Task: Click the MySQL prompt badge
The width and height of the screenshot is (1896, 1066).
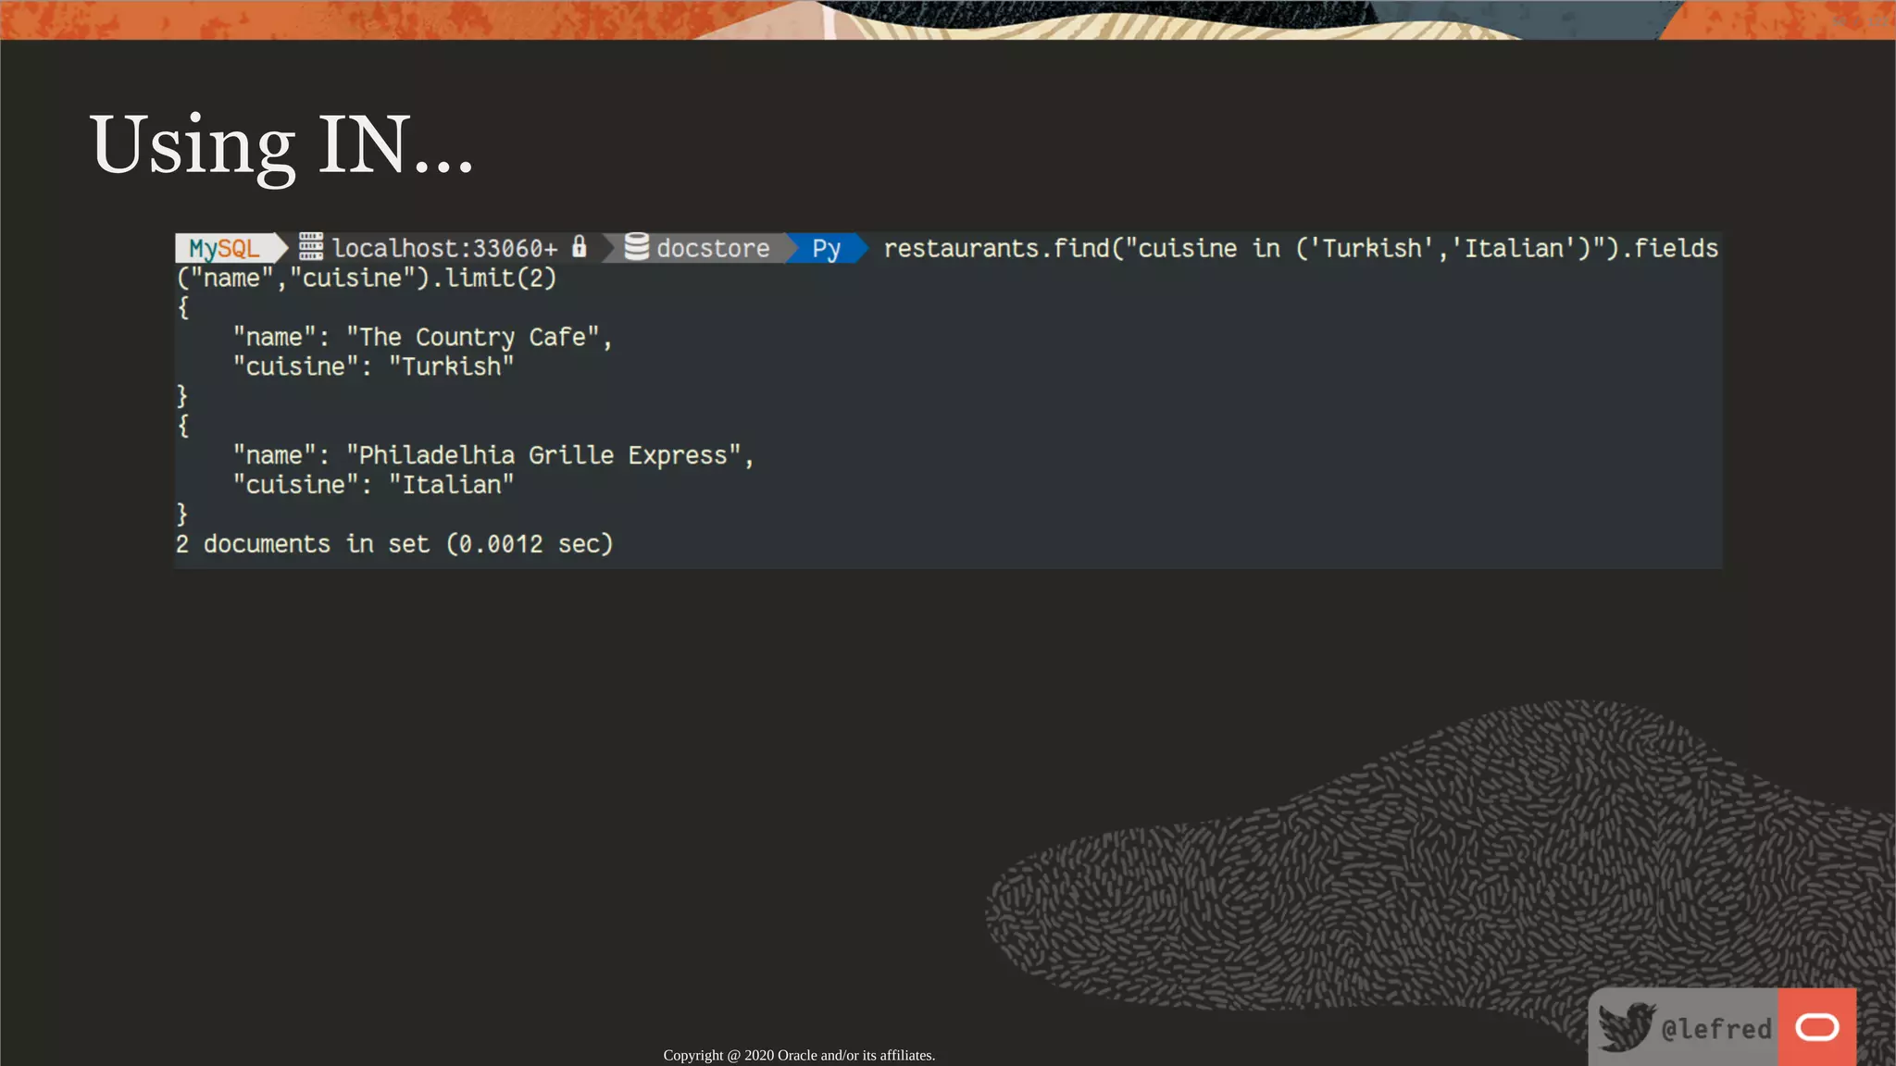Action: pyautogui.click(x=225, y=248)
